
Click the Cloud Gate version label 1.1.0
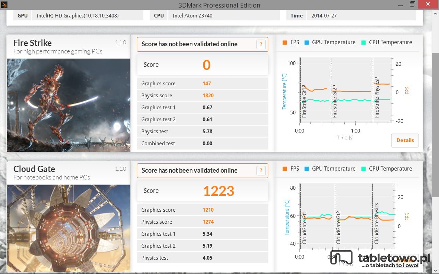[x=121, y=169]
